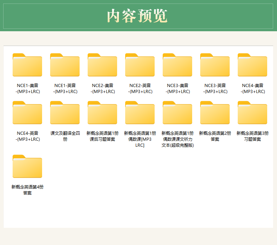
Task: Click the label text NCE1-英音-(MP3+LRC)
Action: click(x=65, y=88)
